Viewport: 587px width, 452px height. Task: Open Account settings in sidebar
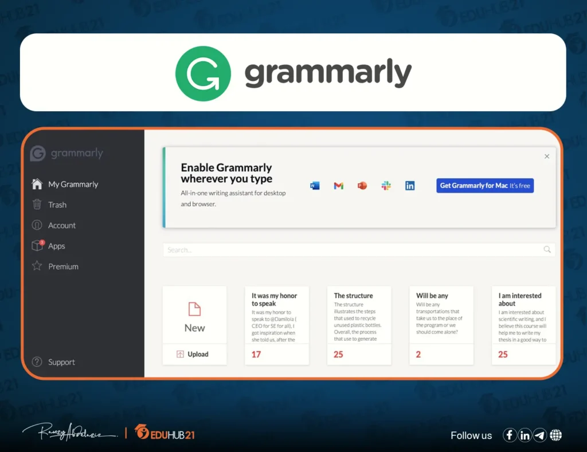point(61,226)
